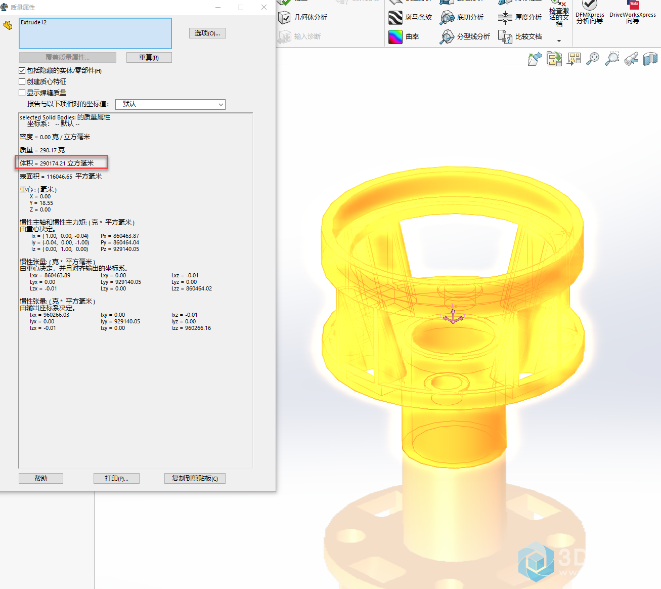Open the Options button (选项)

tap(207, 33)
